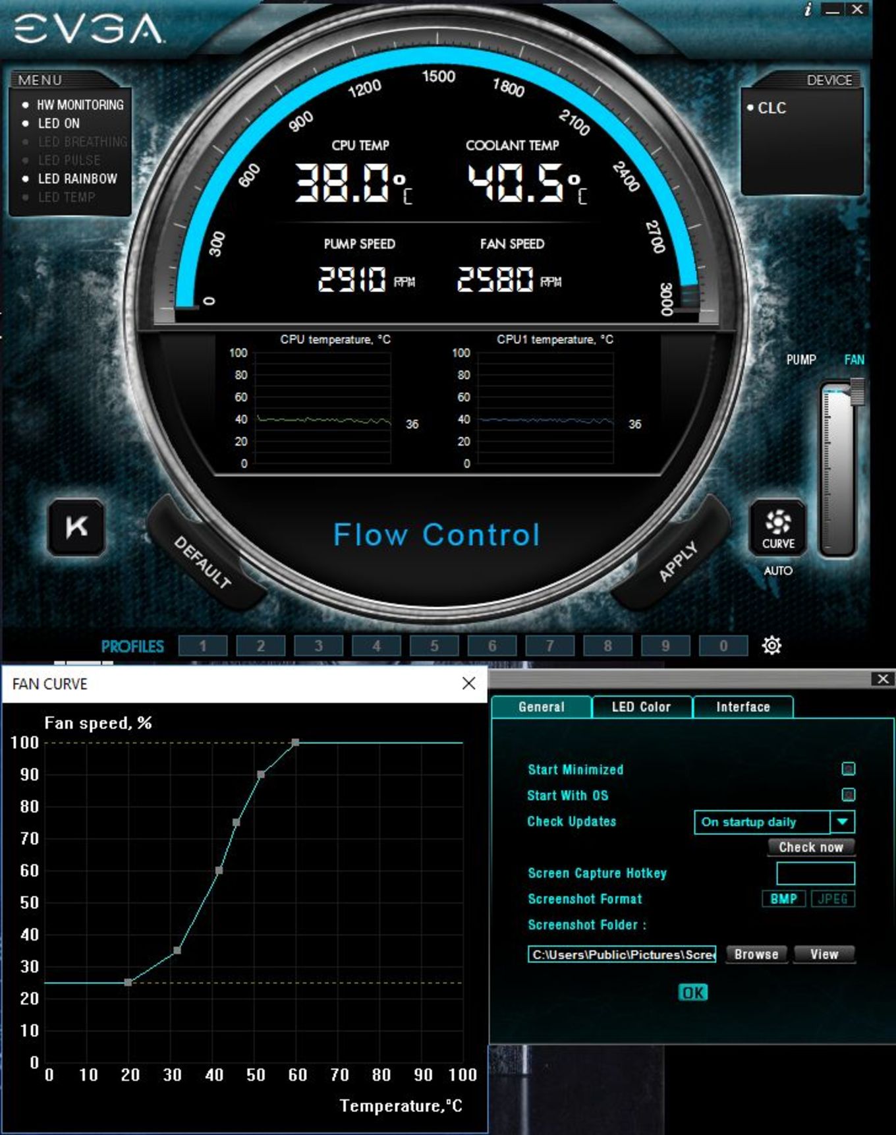The width and height of the screenshot is (896, 1135).
Task: Switch to the General tab
Action: coord(542,707)
